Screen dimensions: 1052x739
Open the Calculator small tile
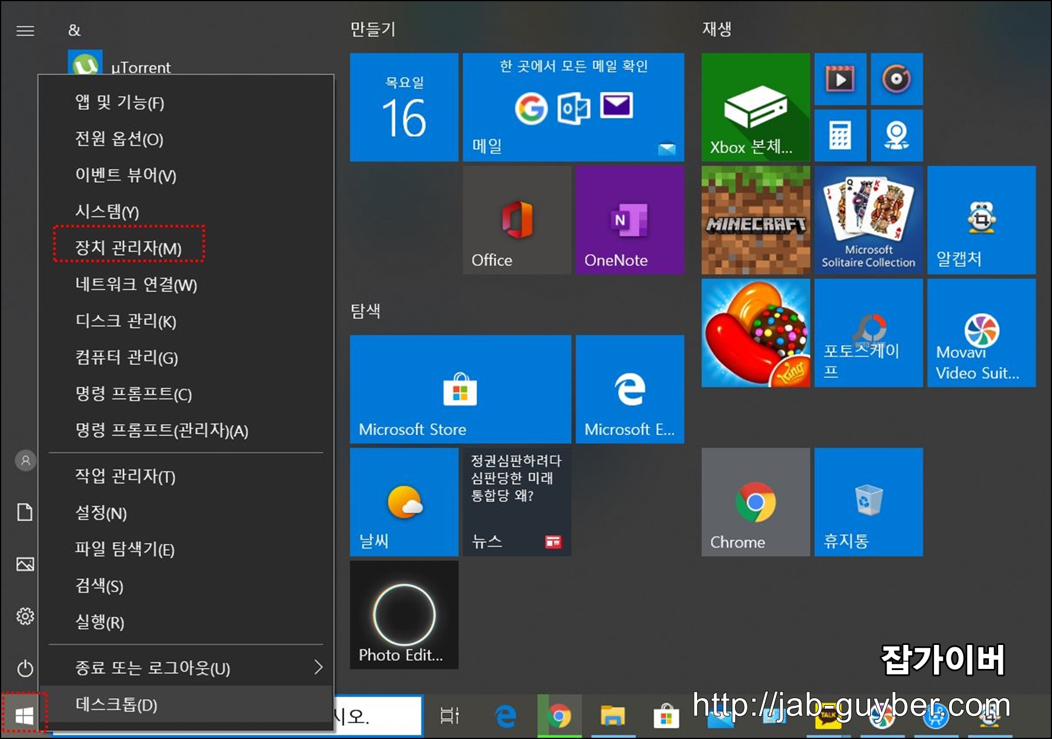click(840, 135)
